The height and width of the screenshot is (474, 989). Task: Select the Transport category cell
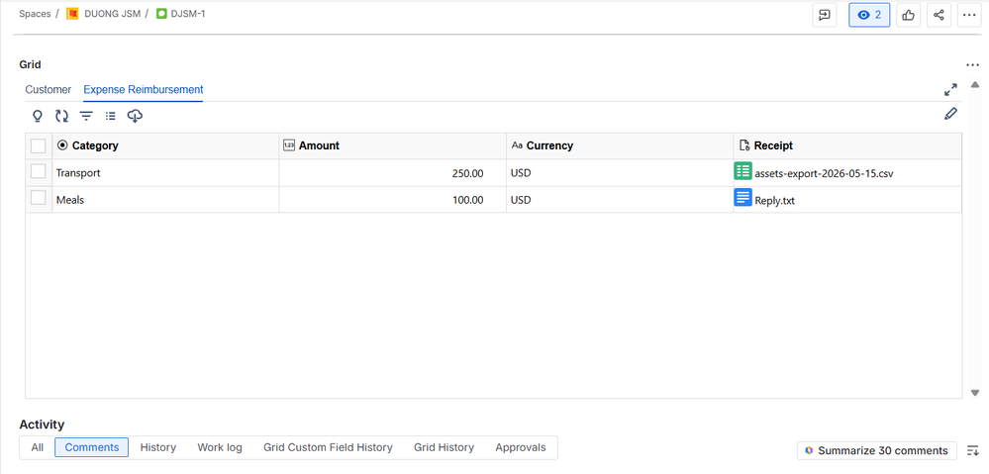point(165,173)
